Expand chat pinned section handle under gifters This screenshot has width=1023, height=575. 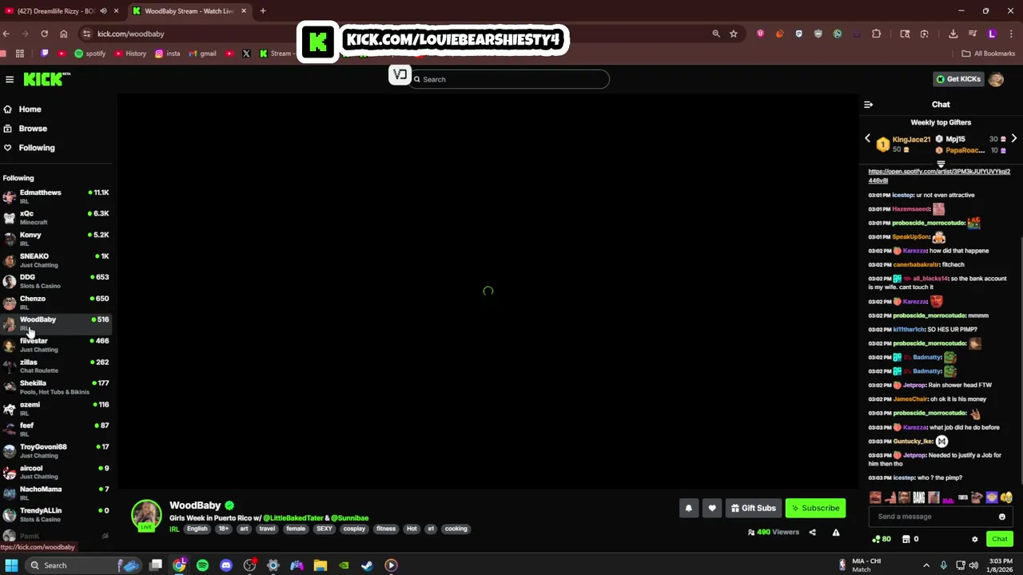[x=941, y=163]
